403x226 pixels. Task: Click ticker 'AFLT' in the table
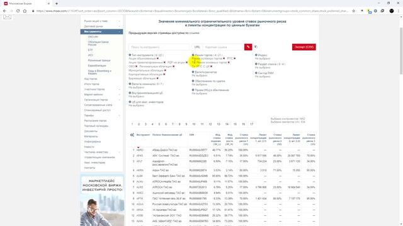click(x=139, y=161)
